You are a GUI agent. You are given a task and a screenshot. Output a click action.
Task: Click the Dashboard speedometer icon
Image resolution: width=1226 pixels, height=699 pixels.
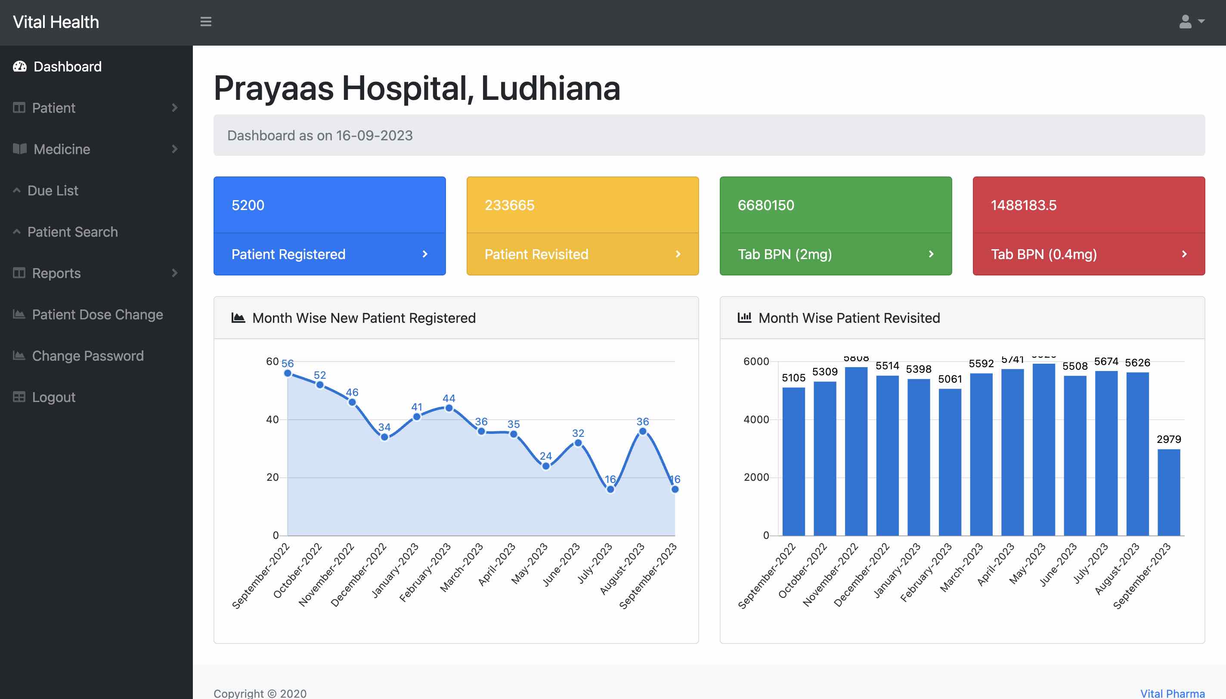(20, 66)
